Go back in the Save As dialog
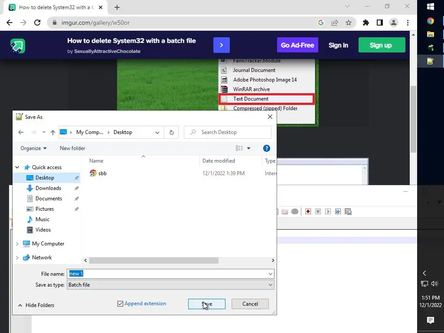Image resolution: width=444 pixels, height=333 pixels. 21,132
